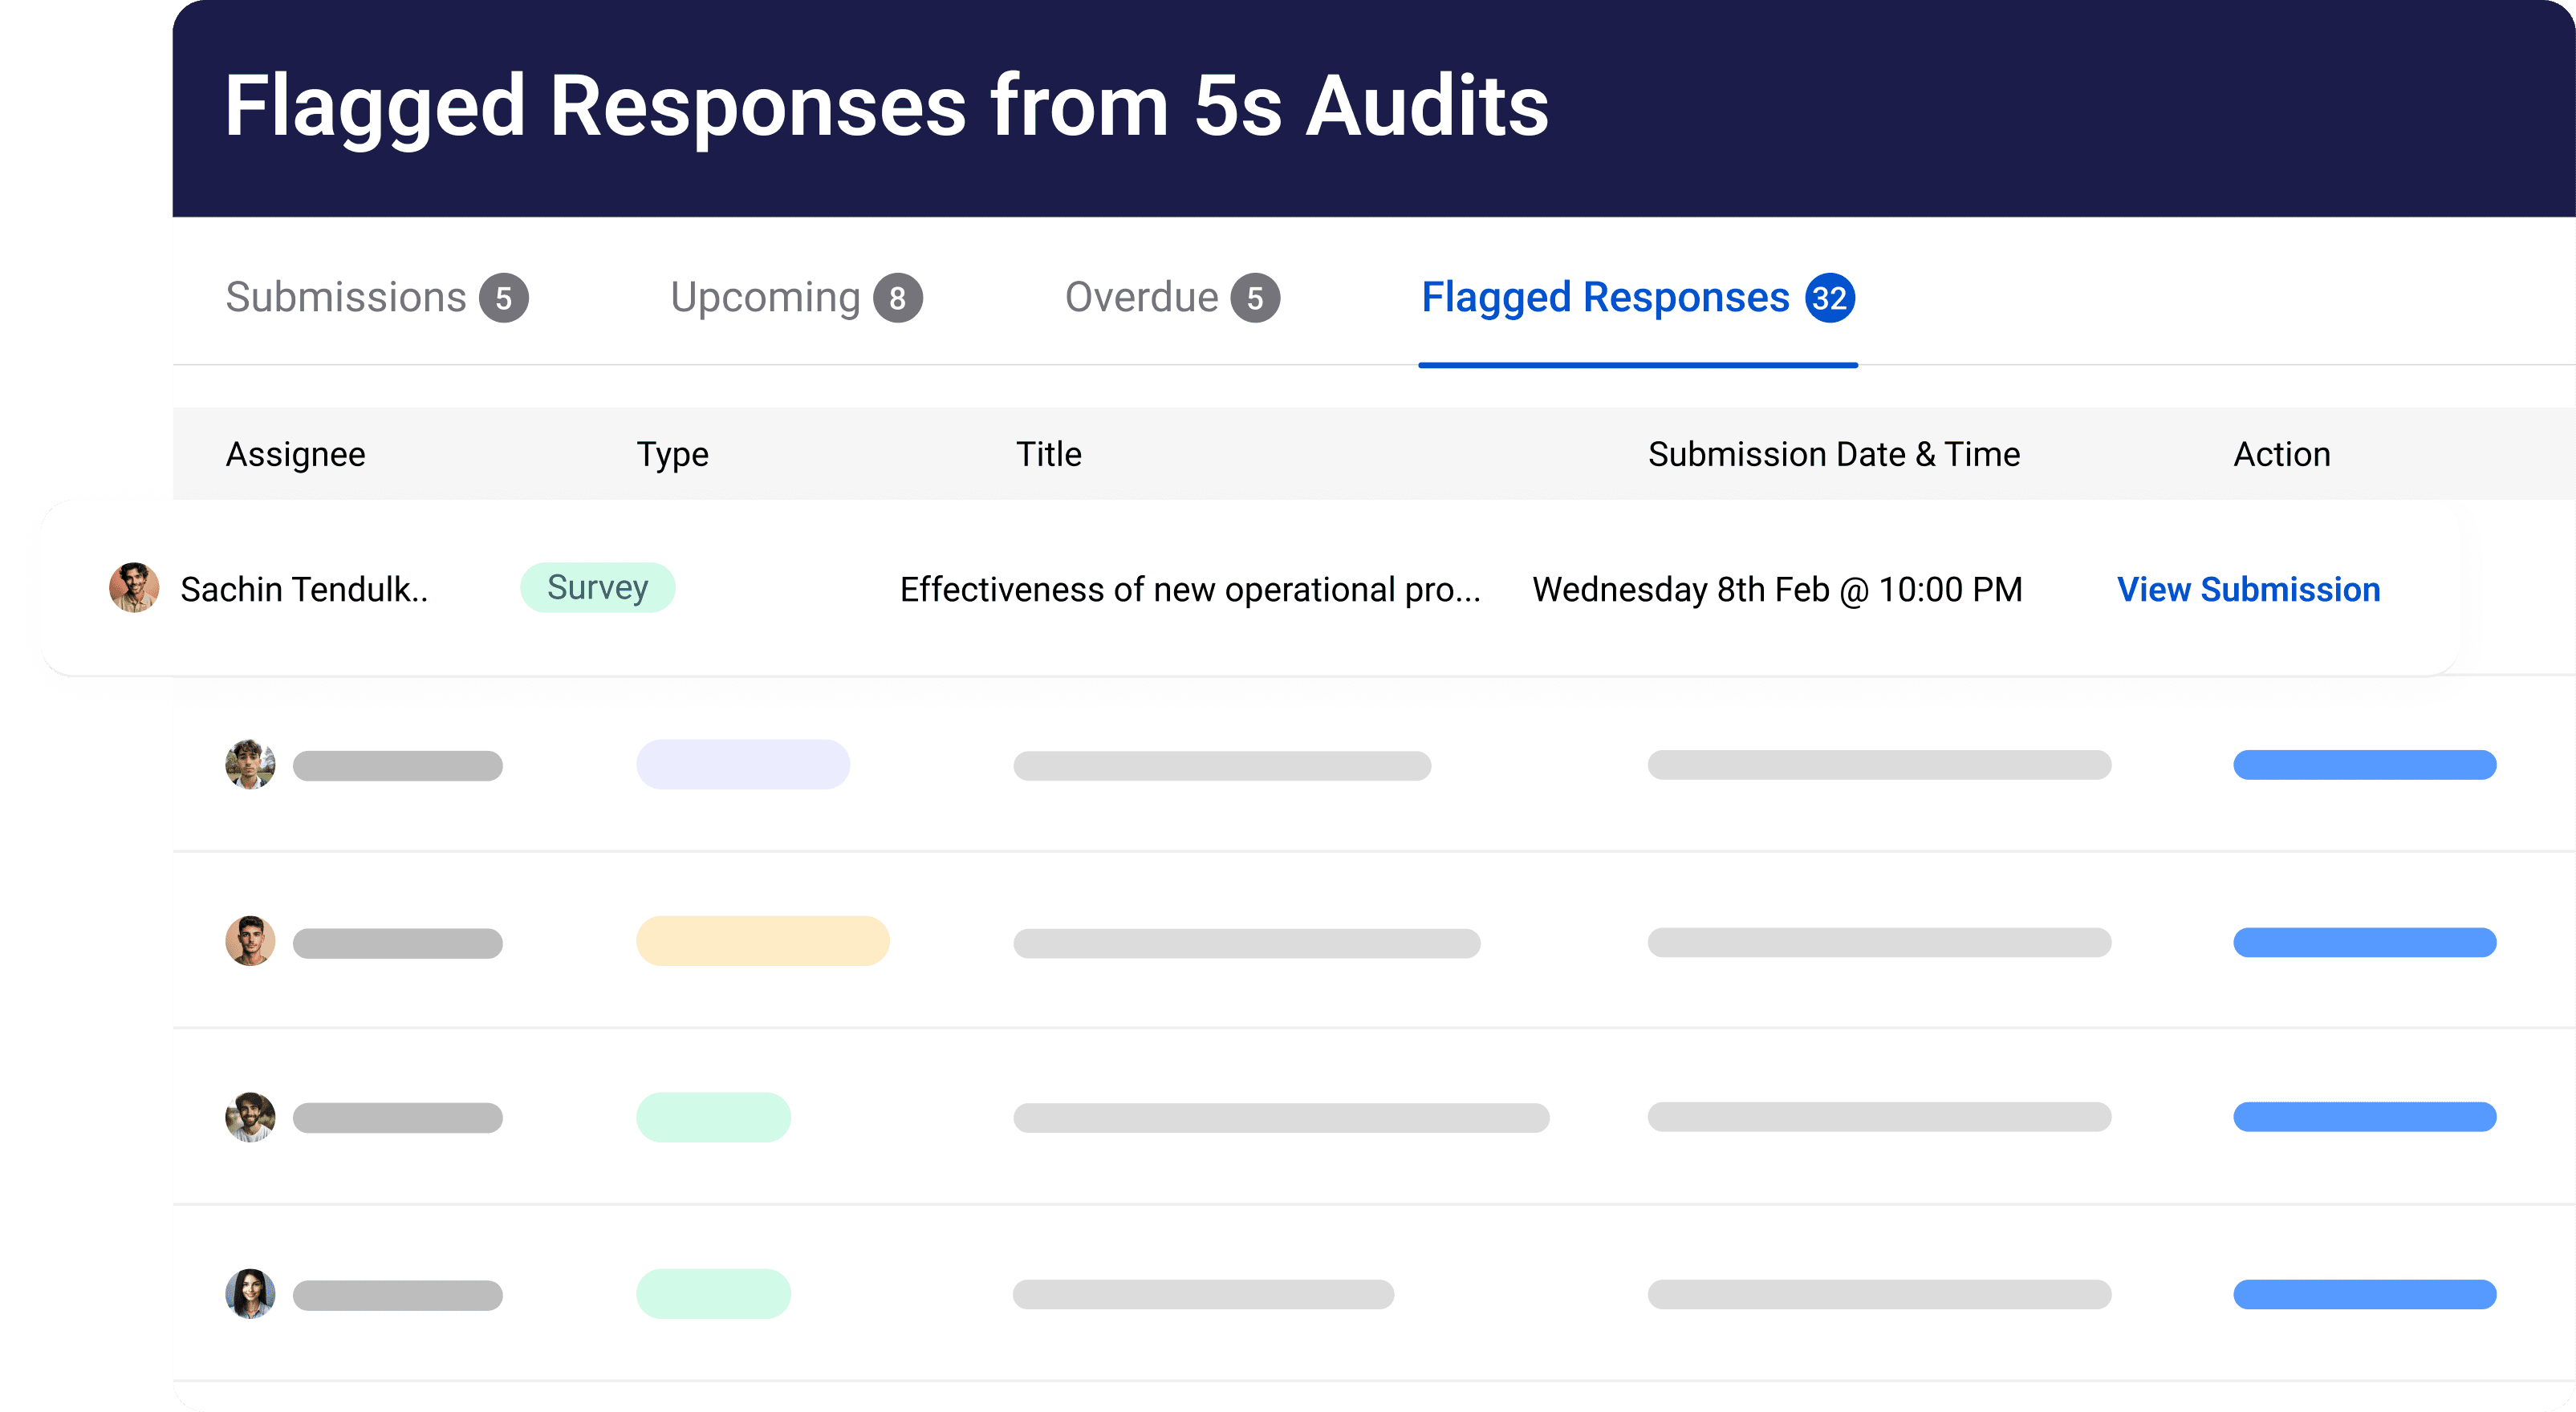2576x1412 pixels.
Task: Open title 'Effectiveness of new operational pro...'
Action: (x=1189, y=590)
